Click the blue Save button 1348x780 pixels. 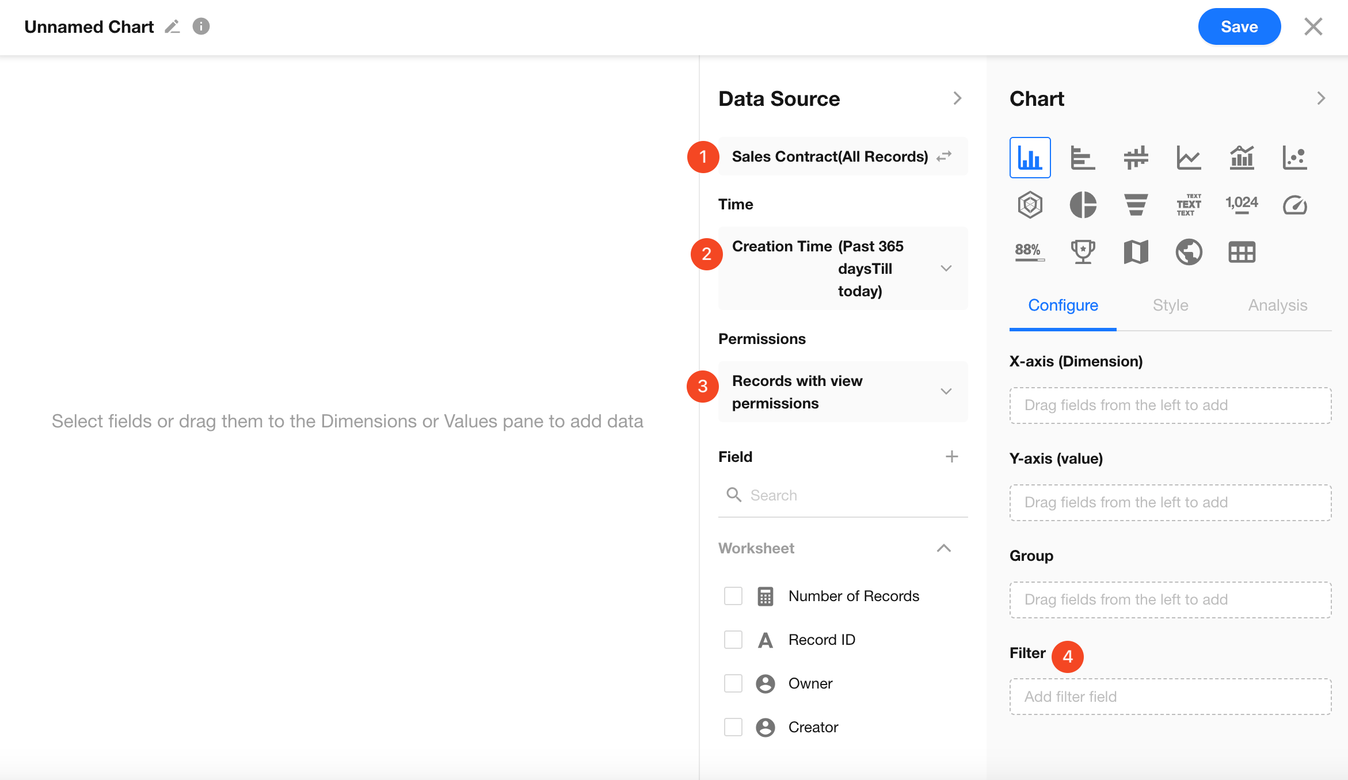click(x=1239, y=27)
